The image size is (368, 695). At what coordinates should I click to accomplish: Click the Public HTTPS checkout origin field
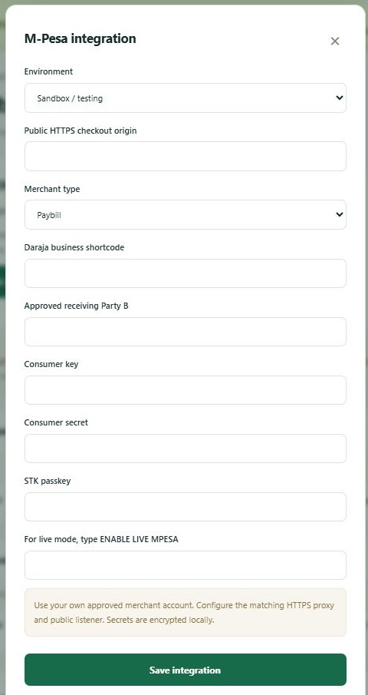[186, 156]
